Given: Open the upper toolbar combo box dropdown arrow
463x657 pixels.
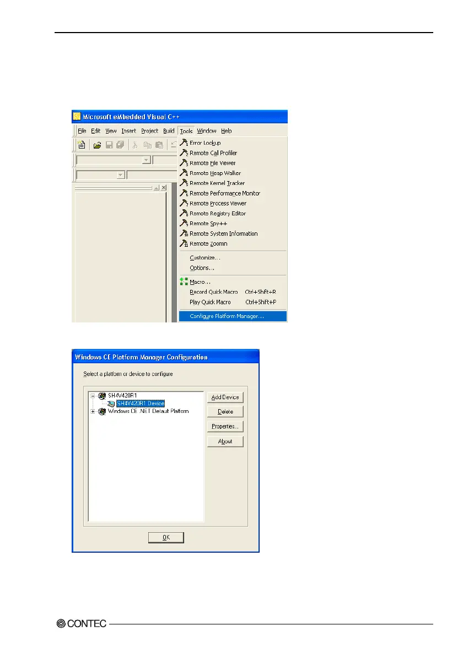Looking at the screenshot, I should [146, 160].
